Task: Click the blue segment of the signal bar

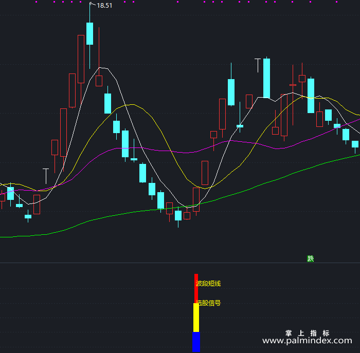Action: click(196, 342)
